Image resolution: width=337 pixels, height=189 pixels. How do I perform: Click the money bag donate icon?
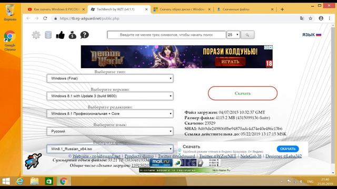[x=73, y=35]
